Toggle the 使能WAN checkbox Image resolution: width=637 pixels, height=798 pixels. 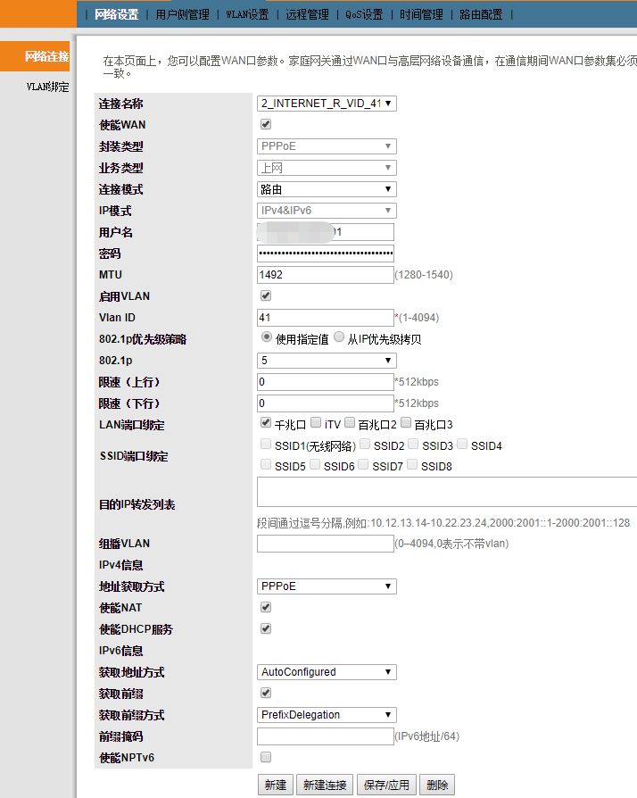point(266,124)
